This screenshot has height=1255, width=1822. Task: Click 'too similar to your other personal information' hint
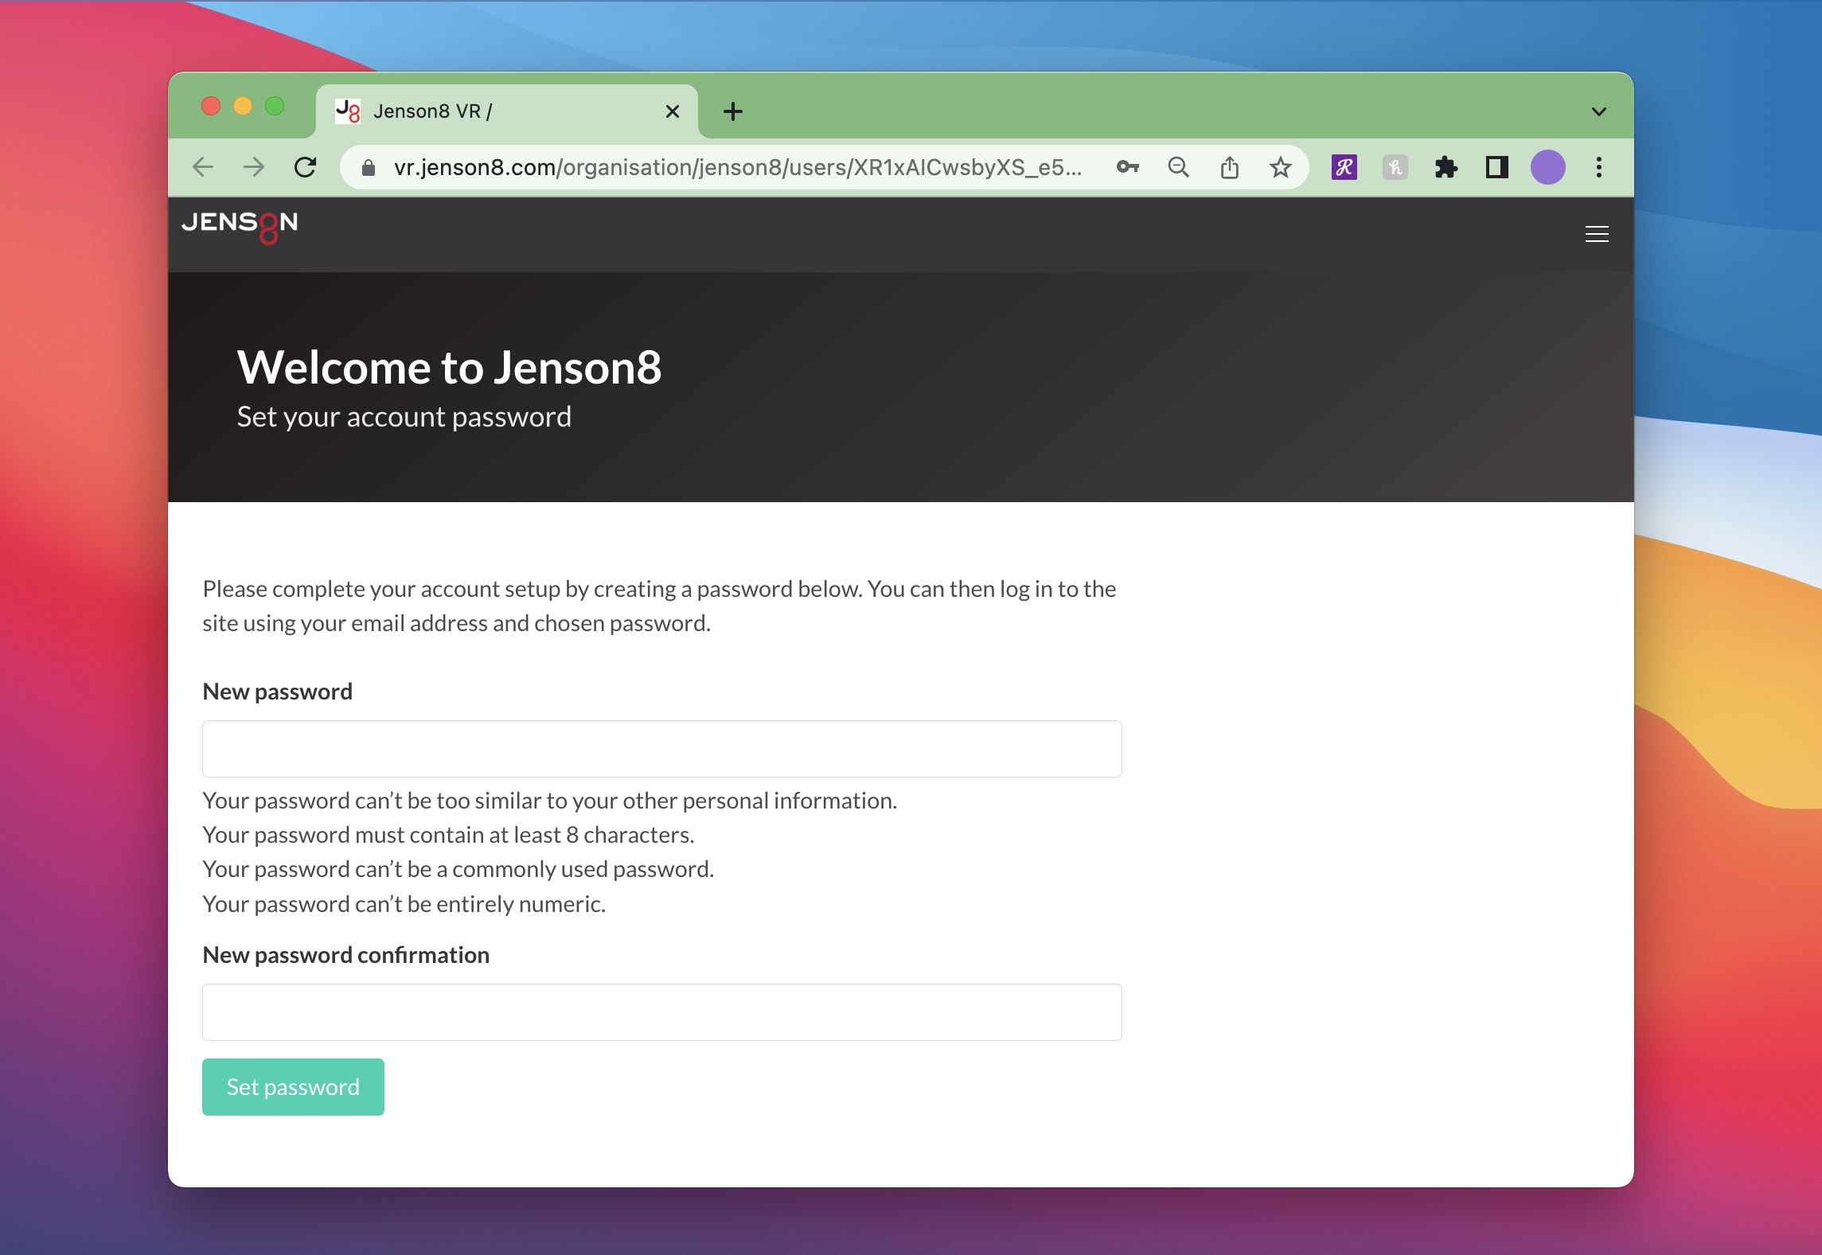click(550, 801)
